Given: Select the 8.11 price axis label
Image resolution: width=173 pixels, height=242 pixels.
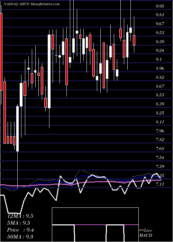Looking at the screenshot, I should pos(160,122).
